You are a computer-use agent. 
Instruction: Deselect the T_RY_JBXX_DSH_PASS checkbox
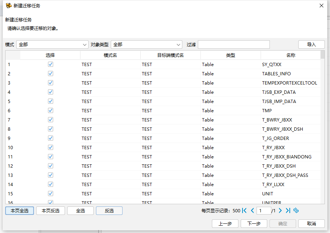51,175
